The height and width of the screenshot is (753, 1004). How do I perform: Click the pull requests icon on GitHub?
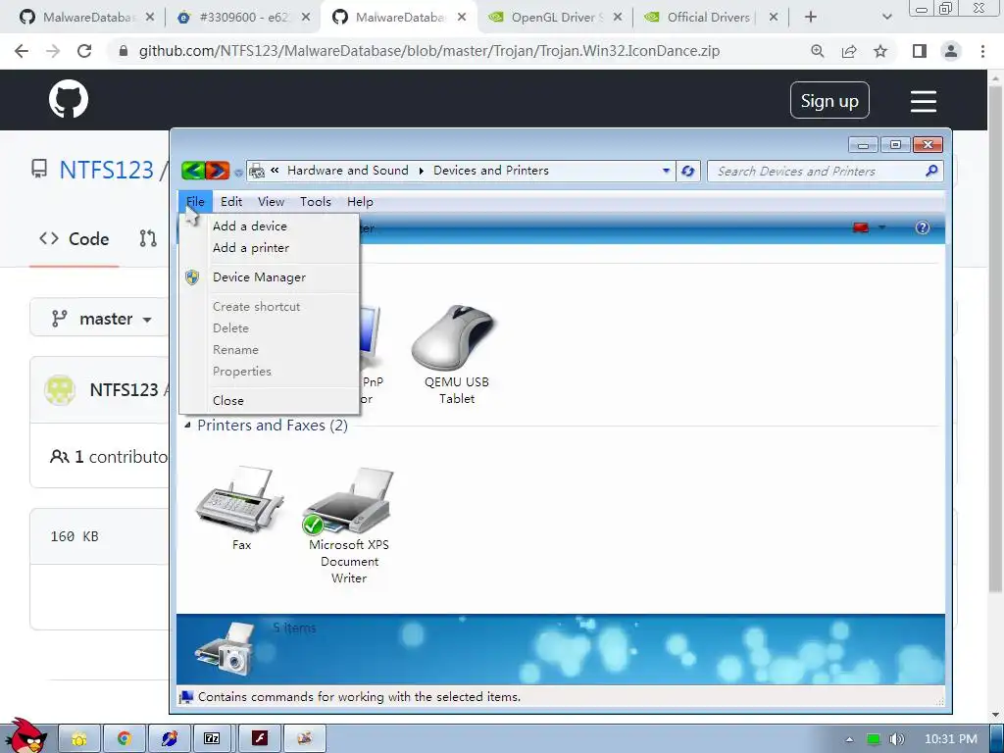(x=148, y=239)
